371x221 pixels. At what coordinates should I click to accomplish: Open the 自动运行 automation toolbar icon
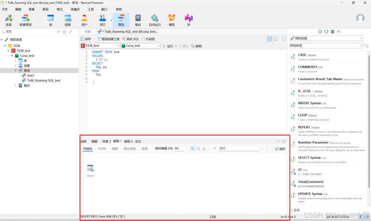pos(155,20)
